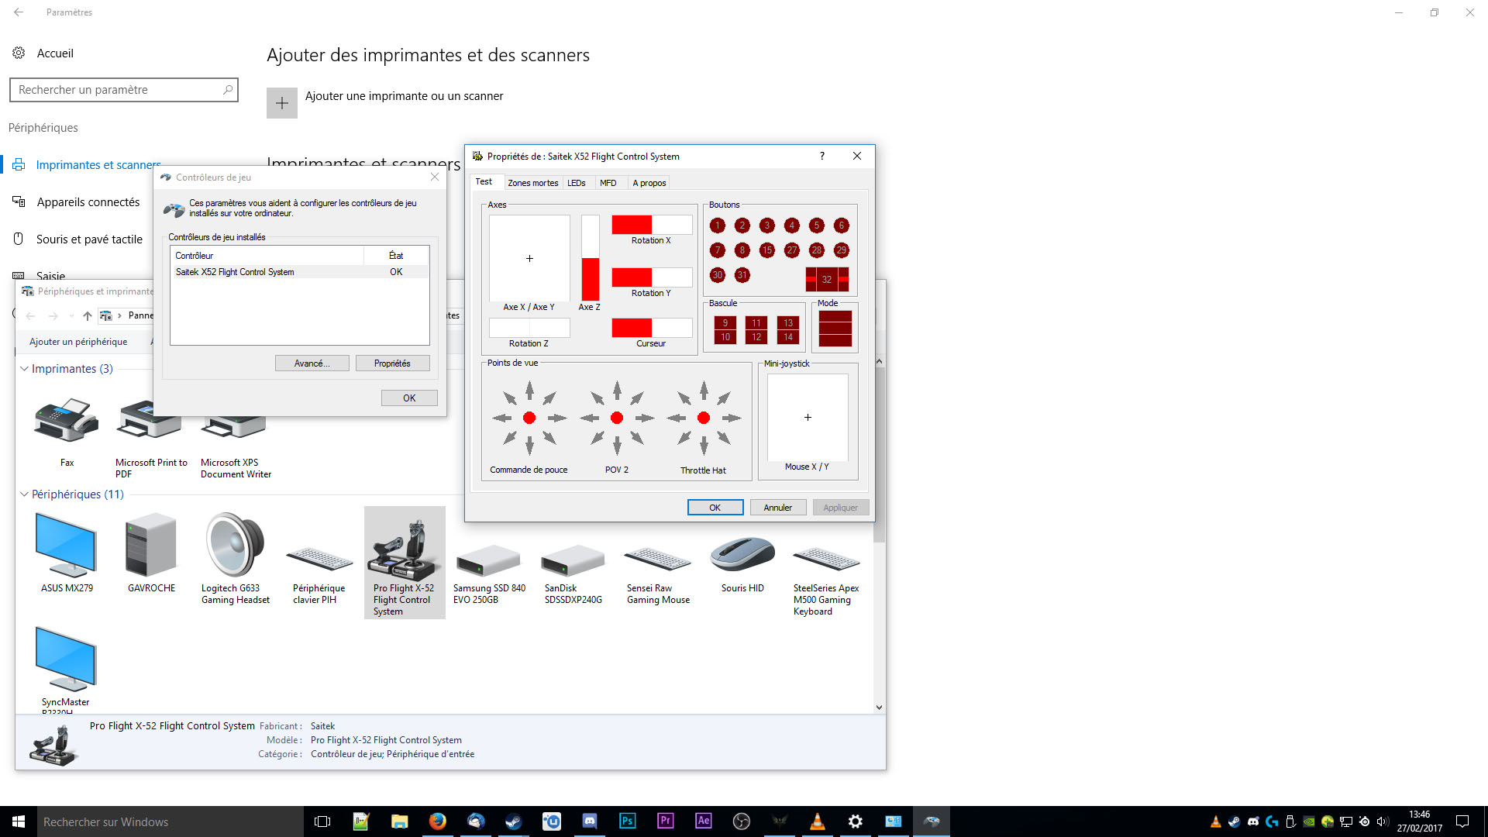The width and height of the screenshot is (1488, 837).
Task: Open recent locations dropdown beside forward arrow
Action: (71, 316)
